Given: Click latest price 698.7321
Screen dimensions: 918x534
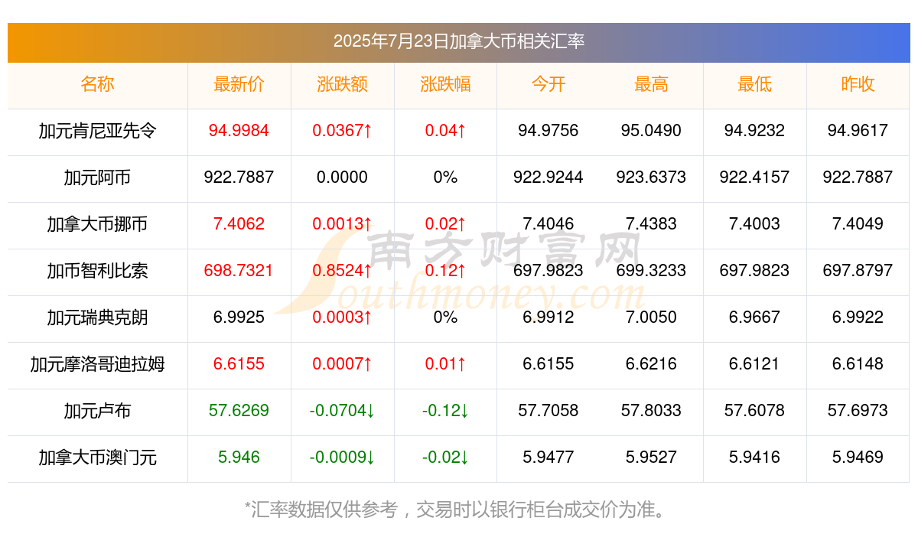Looking at the screenshot, I should coord(239,271).
